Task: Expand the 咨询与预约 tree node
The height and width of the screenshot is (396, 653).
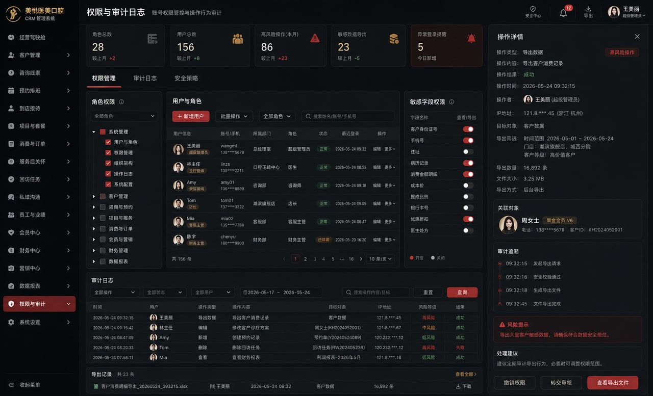Action: pyautogui.click(x=94, y=207)
